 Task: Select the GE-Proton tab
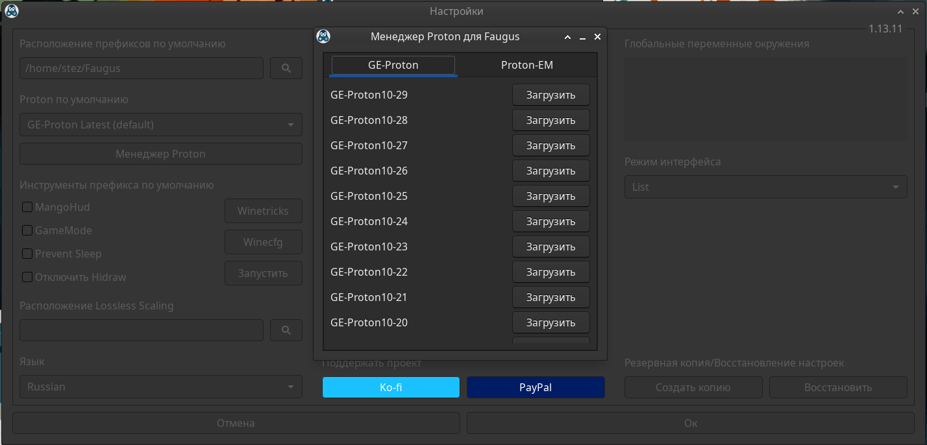(393, 65)
